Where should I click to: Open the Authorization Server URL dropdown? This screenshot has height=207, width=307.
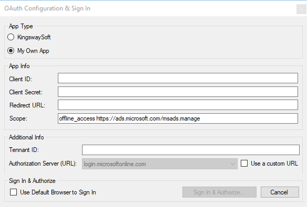click(x=160, y=164)
